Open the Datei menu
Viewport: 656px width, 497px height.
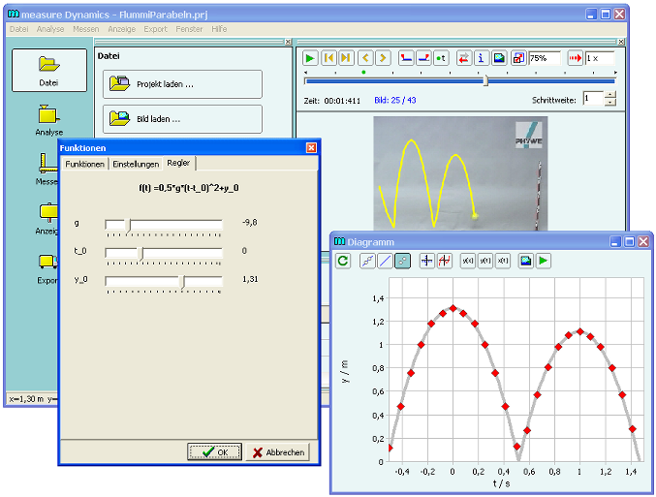pos(18,29)
